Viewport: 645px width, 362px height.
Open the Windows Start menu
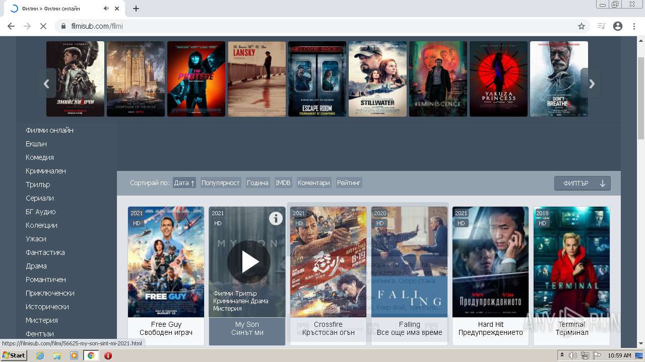[14, 355]
